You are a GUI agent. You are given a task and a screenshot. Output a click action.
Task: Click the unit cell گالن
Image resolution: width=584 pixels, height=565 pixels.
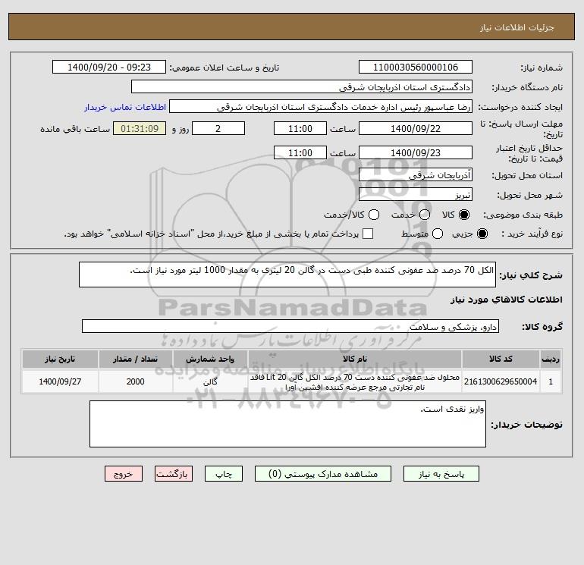[210, 381]
